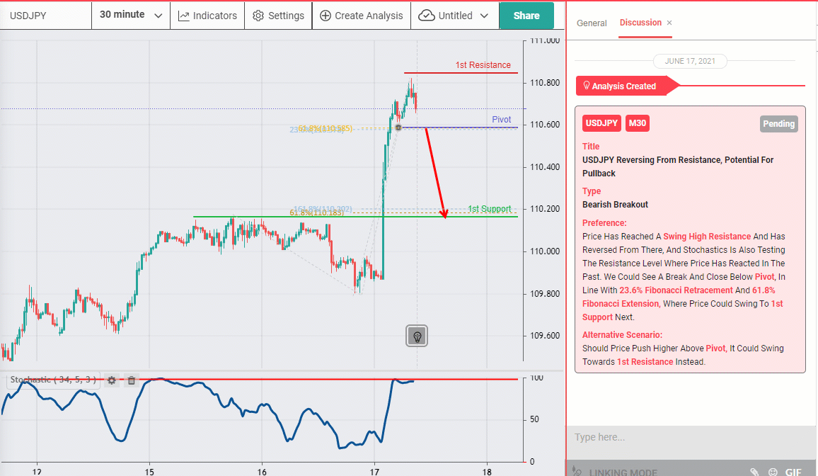Click in the Type here message field

coord(691,437)
